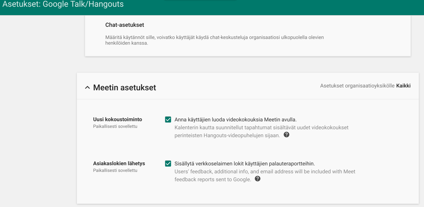Click Kaikki organization unit label
This screenshot has width=424, height=207.
click(x=403, y=86)
